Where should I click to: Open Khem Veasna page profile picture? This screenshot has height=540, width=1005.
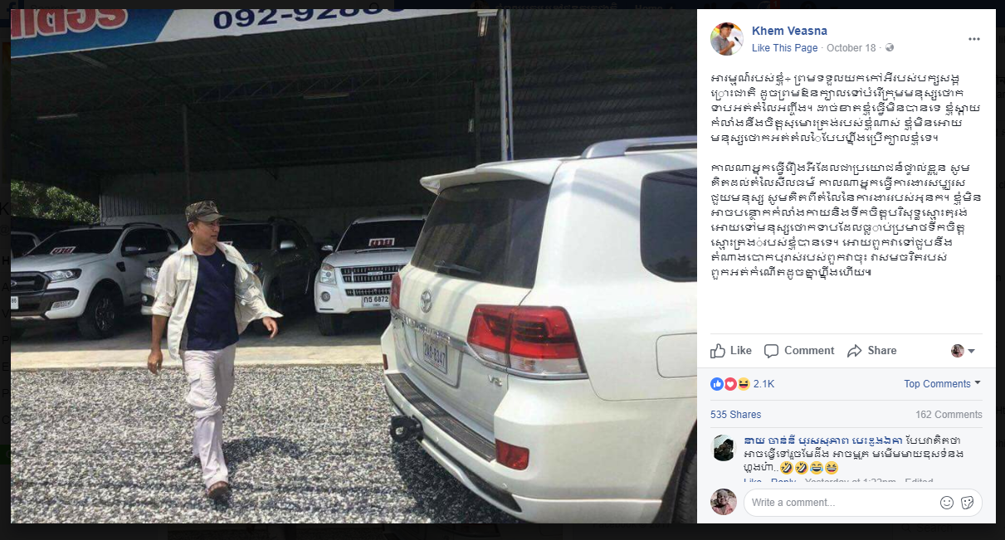point(727,39)
